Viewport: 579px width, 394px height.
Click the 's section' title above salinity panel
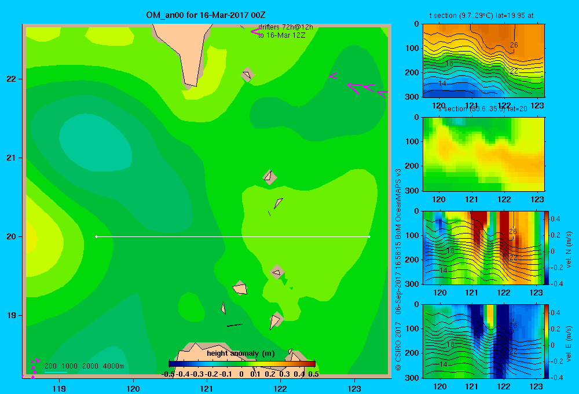pos(482,109)
